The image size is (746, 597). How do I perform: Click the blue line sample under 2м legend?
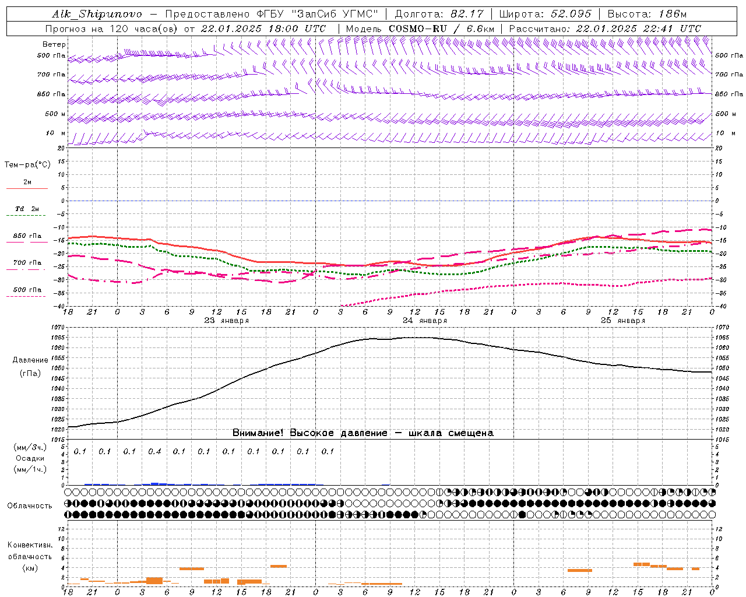tap(27, 188)
